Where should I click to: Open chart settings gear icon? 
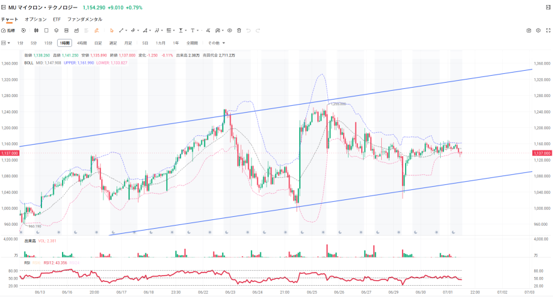click(x=538, y=31)
